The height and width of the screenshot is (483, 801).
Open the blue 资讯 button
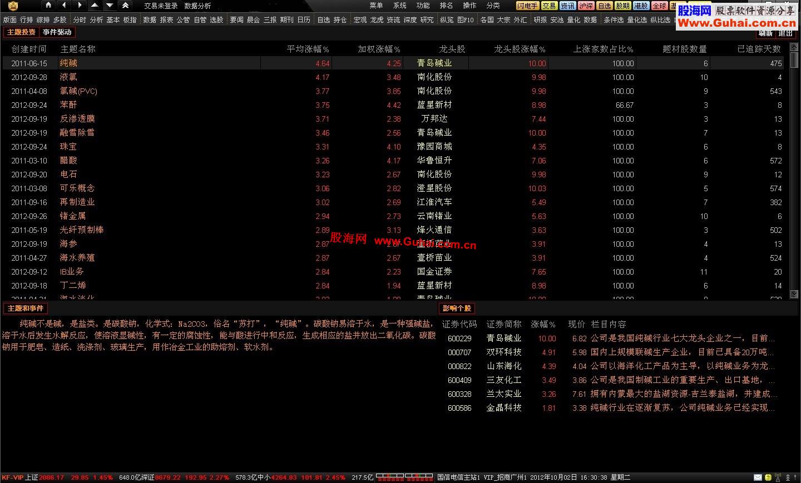point(567,6)
